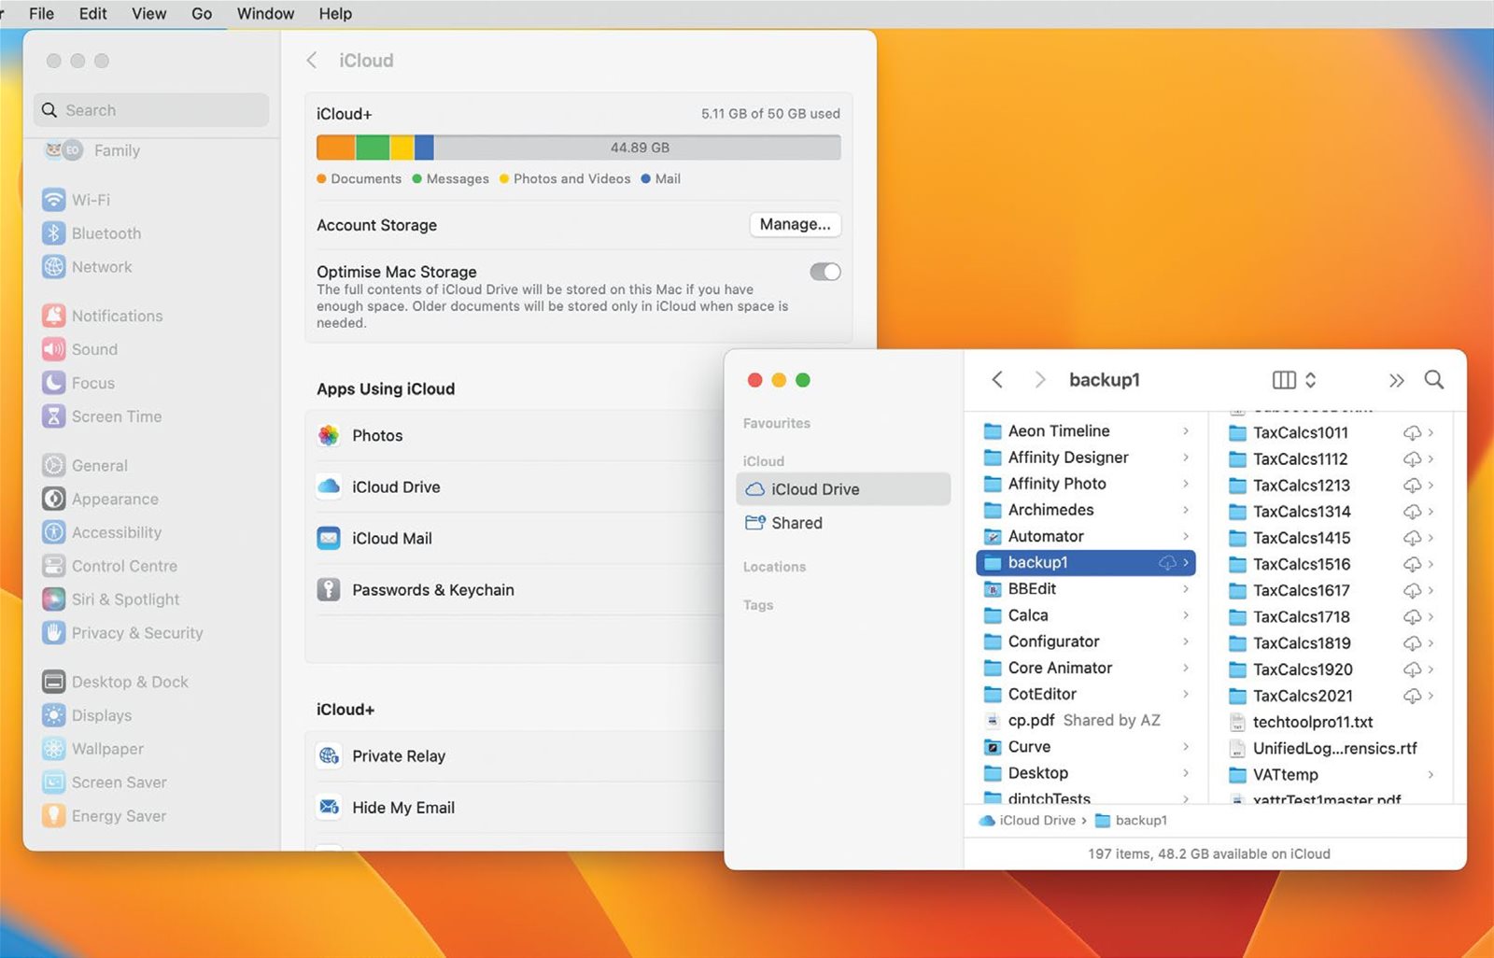
Task: Download TaxCalcs2021 cloud icon
Action: [1412, 697]
